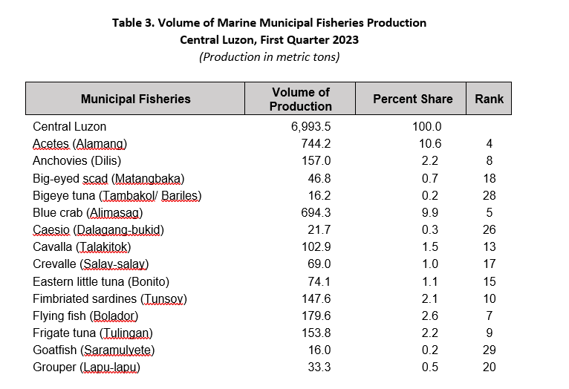
Task: Click rank 28 for Bigeye tuna
Action: (490, 195)
